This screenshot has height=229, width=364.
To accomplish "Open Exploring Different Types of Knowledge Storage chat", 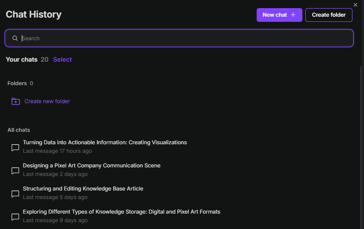I will point(121,212).
